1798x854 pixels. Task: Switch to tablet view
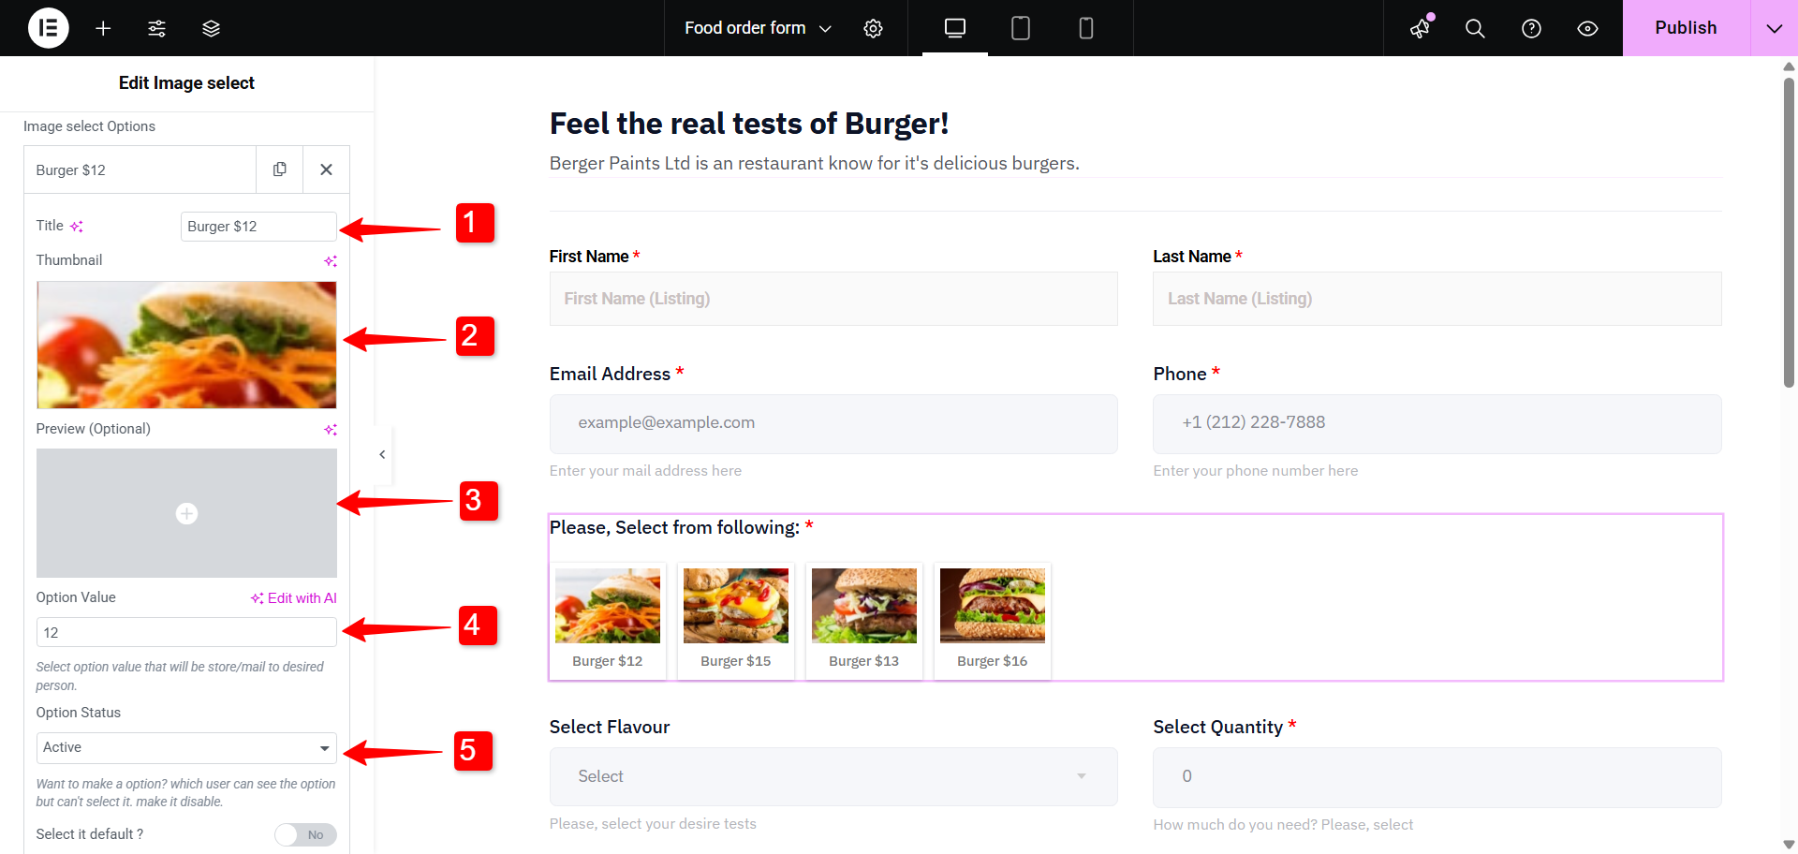tap(1021, 28)
